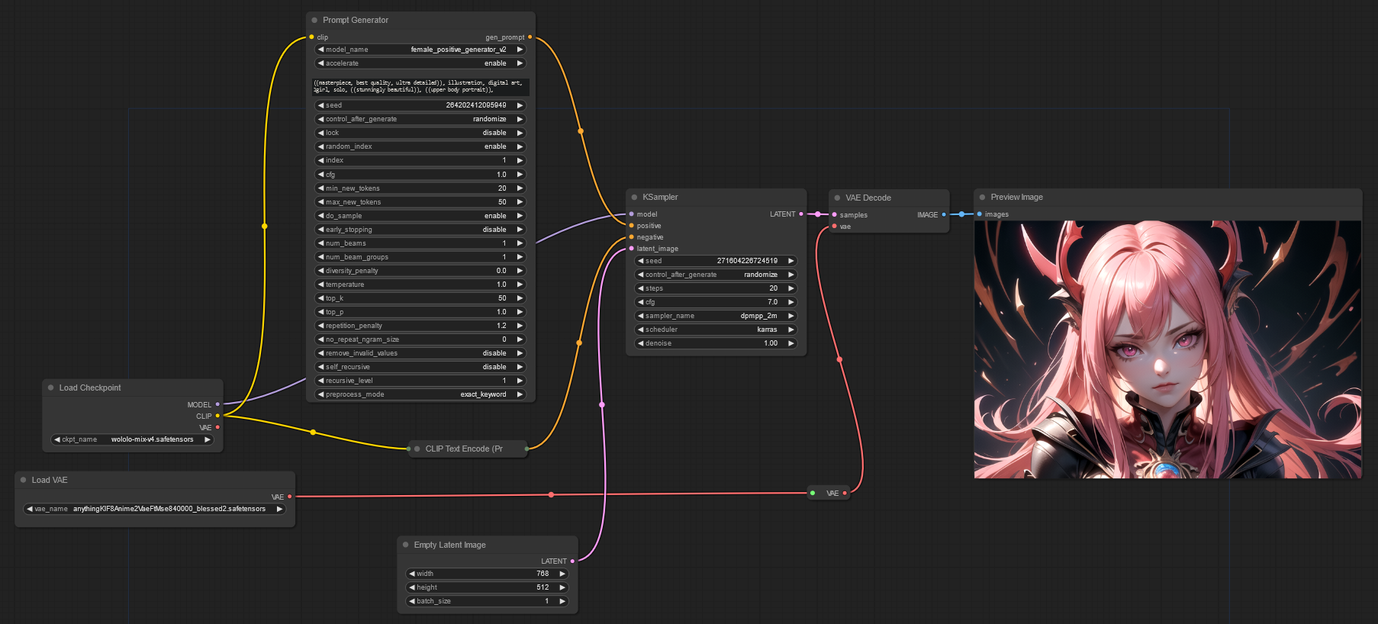Open the model_name selector in Prompt Generator
This screenshot has height=624, width=1378.
point(420,50)
